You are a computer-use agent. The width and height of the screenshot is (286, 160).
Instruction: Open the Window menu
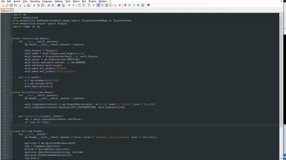coord(103,1)
